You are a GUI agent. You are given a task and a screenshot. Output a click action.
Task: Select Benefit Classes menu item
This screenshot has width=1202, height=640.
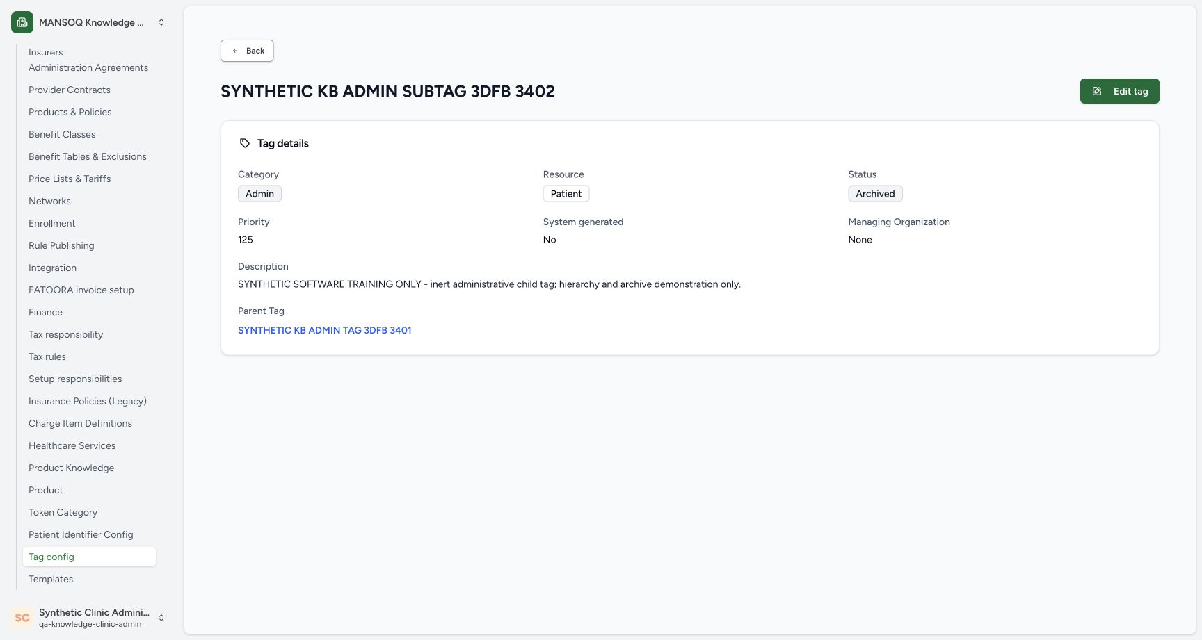click(62, 134)
